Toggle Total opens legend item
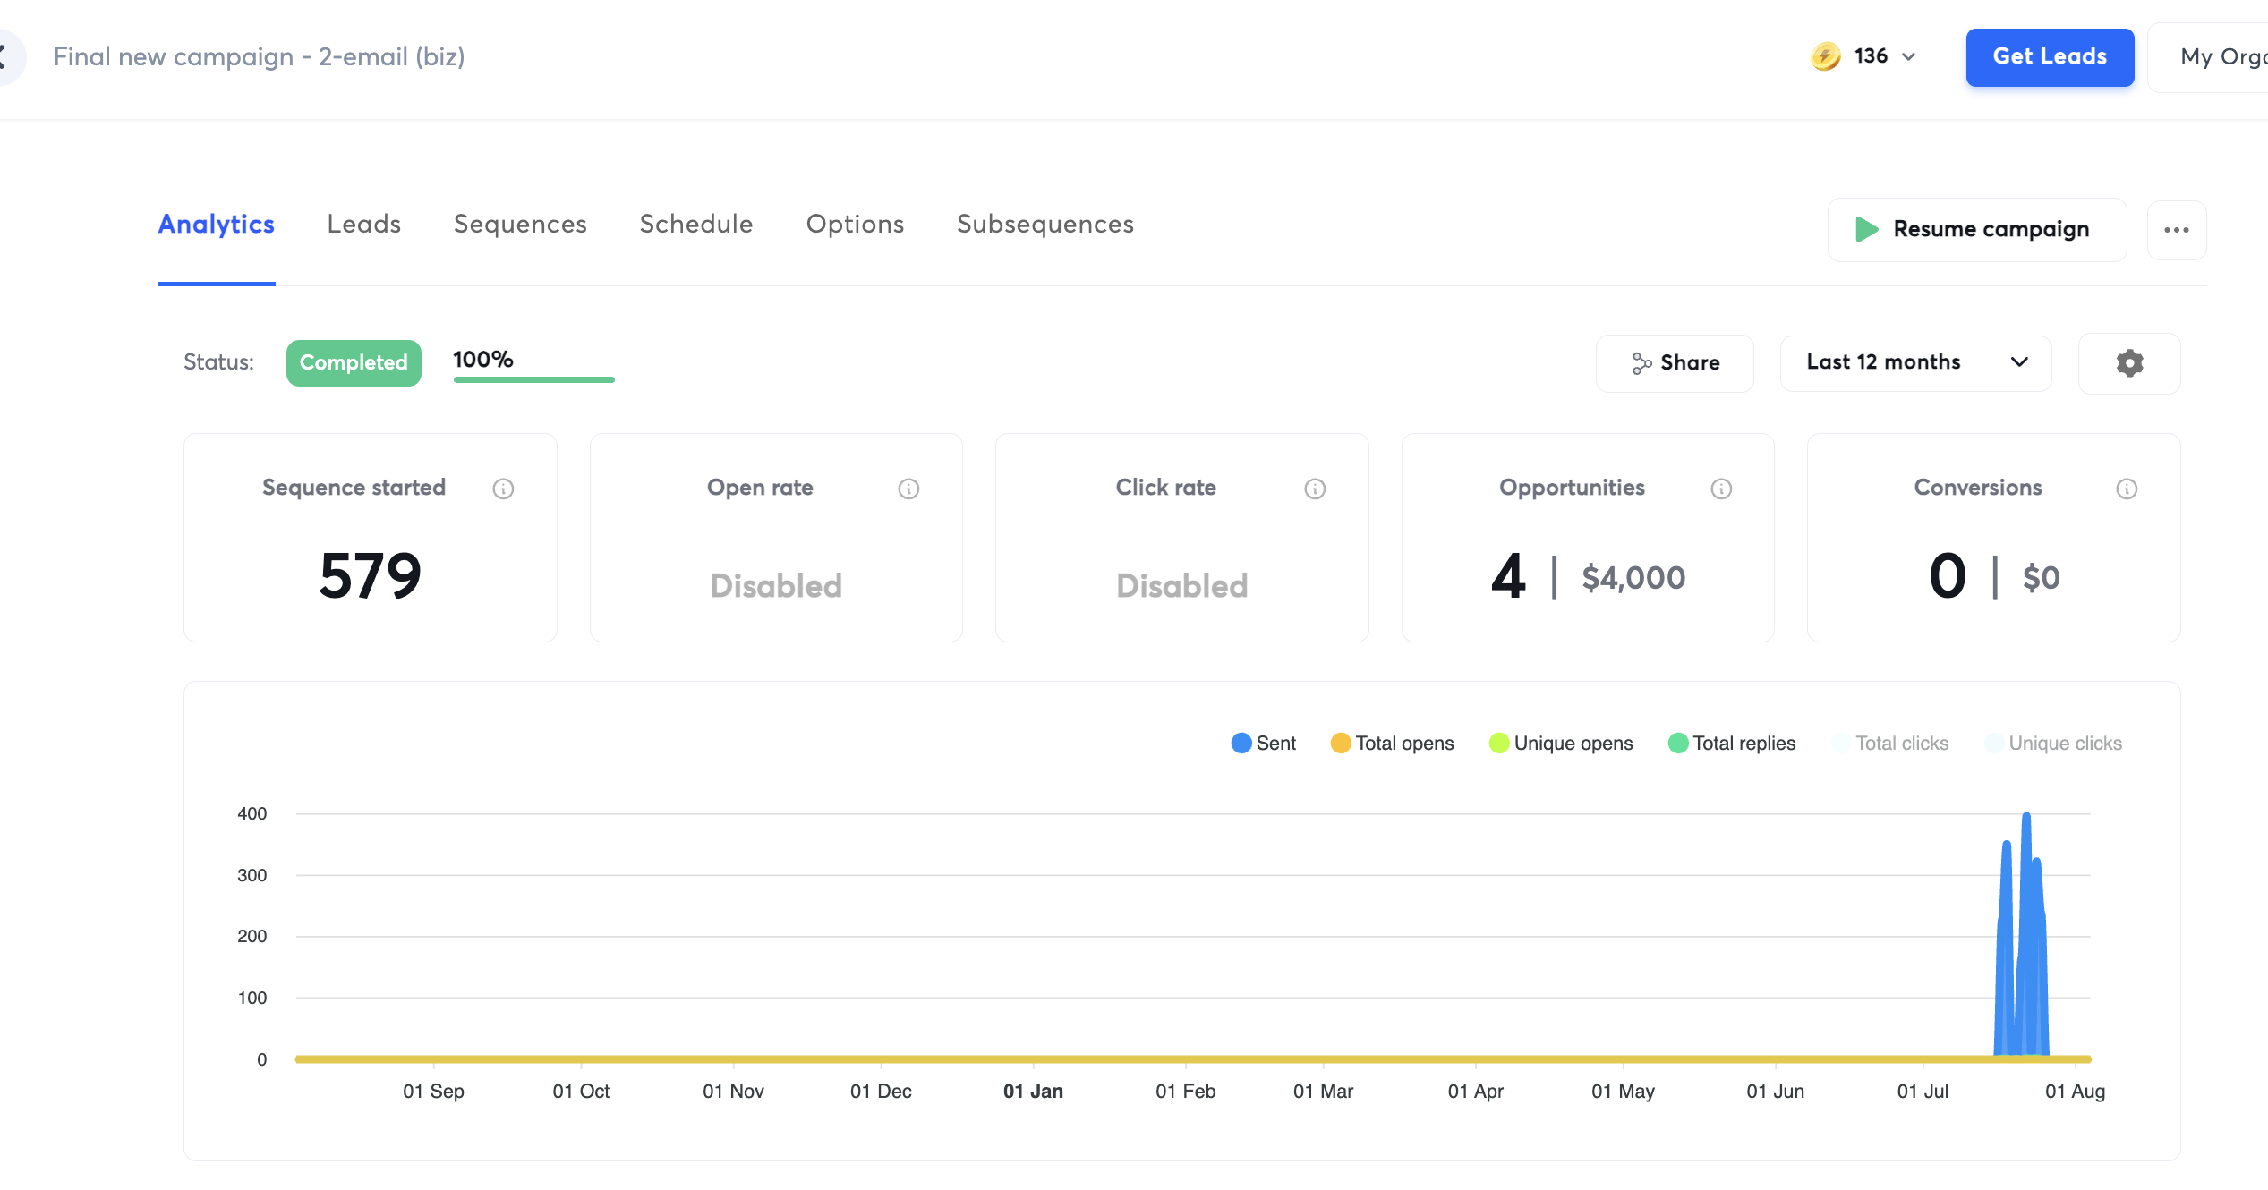This screenshot has height=1190, width=2268. 1392,744
